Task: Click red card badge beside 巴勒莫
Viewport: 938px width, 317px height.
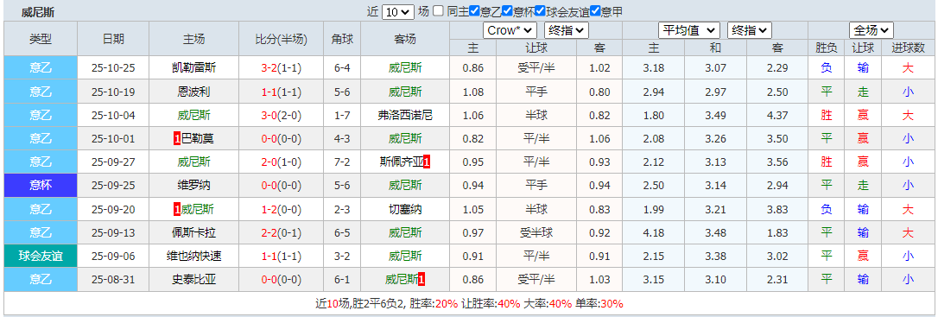Action: click(176, 139)
